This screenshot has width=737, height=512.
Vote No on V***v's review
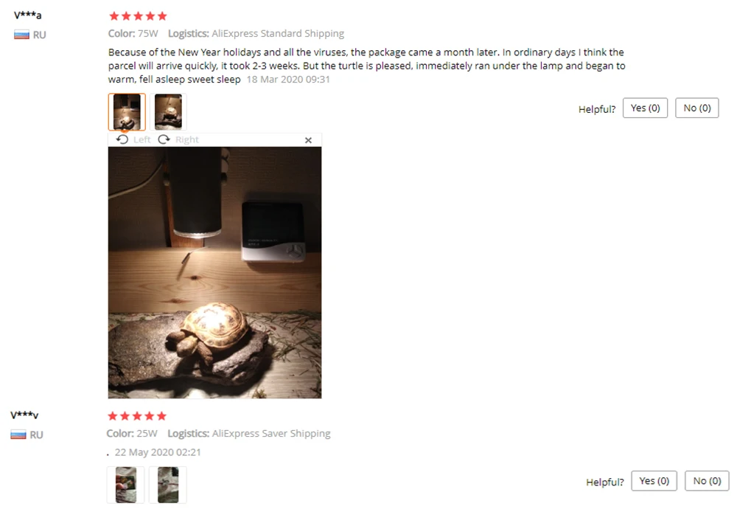click(707, 480)
